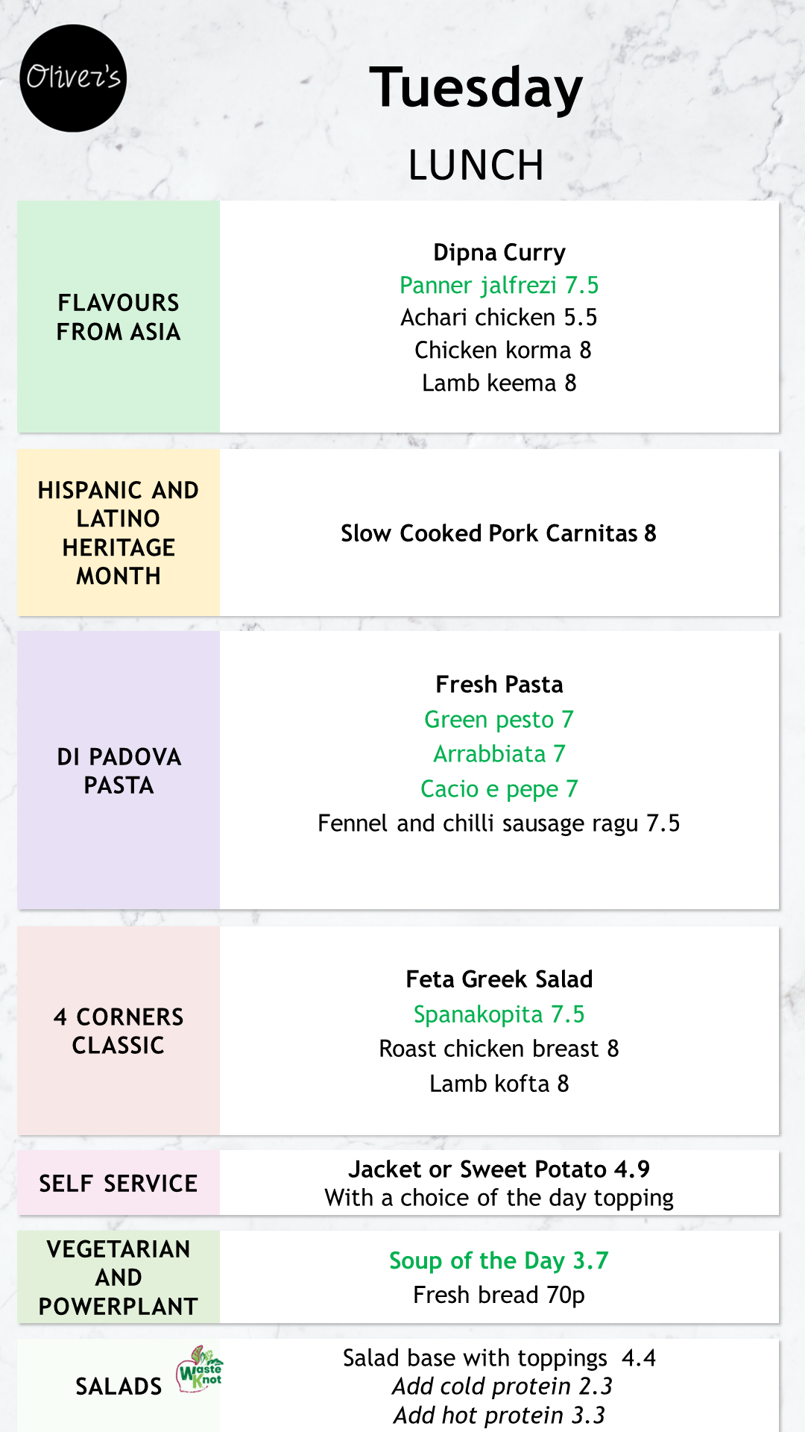Select Panner jalfrezi 7.5 menu item
The image size is (805, 1432).
[x=499, y=285]
